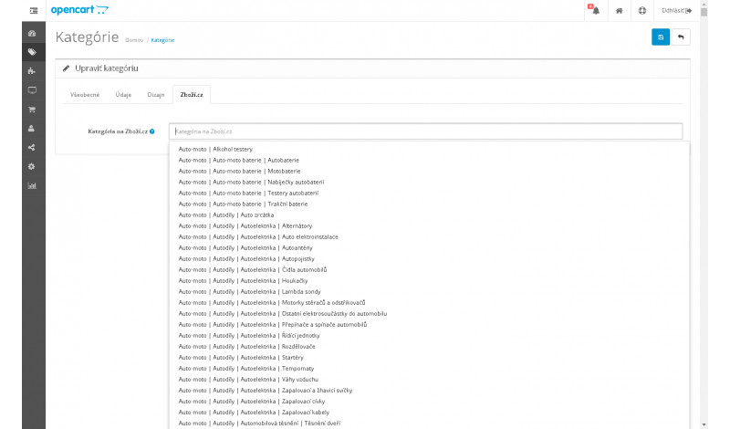Select Motorky stěračů a odstřikovačů row
Screen dimensions: 730x429
point(429,303)
